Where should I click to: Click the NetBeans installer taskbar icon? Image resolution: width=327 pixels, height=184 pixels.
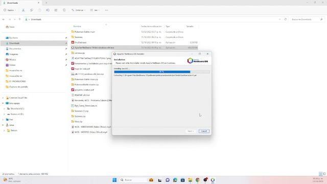point(213,180)
